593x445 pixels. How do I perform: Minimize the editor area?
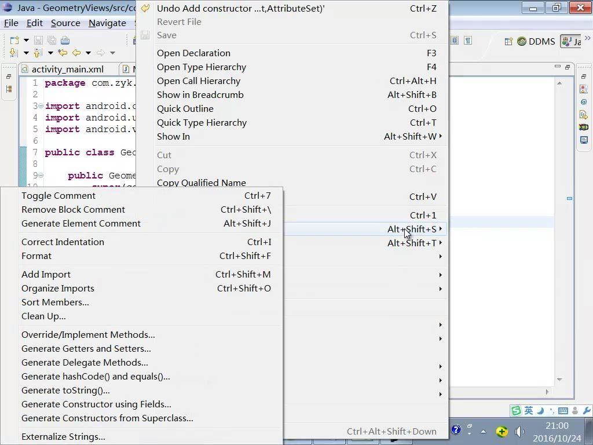(x=557, y=67)
